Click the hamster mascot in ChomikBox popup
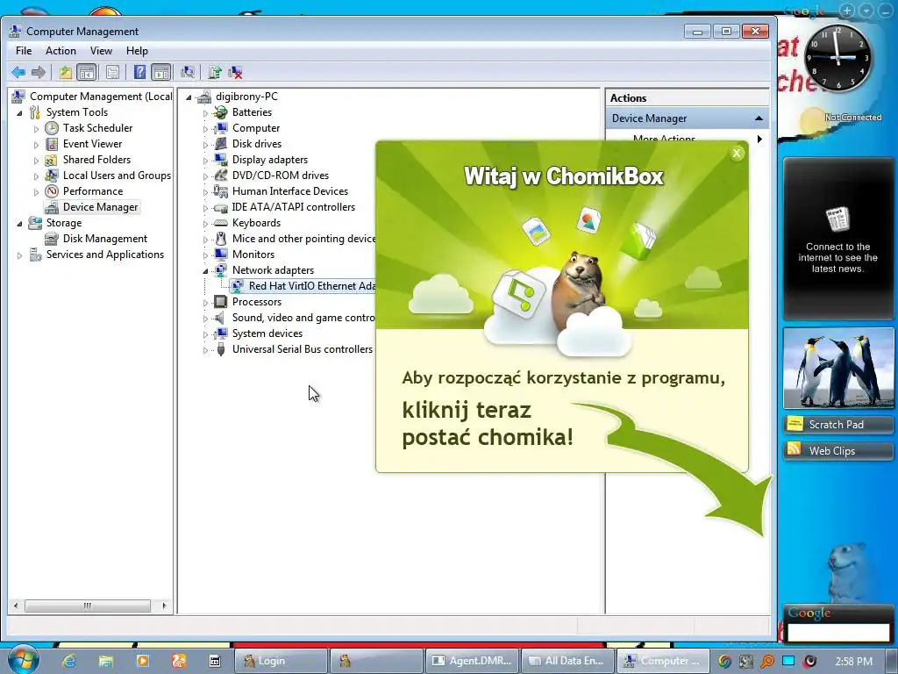898x674 pixels. [x=577, y=290]
